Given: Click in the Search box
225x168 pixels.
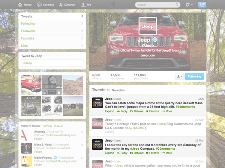Looking at the screenshot, I should click(x=157, y=5).
